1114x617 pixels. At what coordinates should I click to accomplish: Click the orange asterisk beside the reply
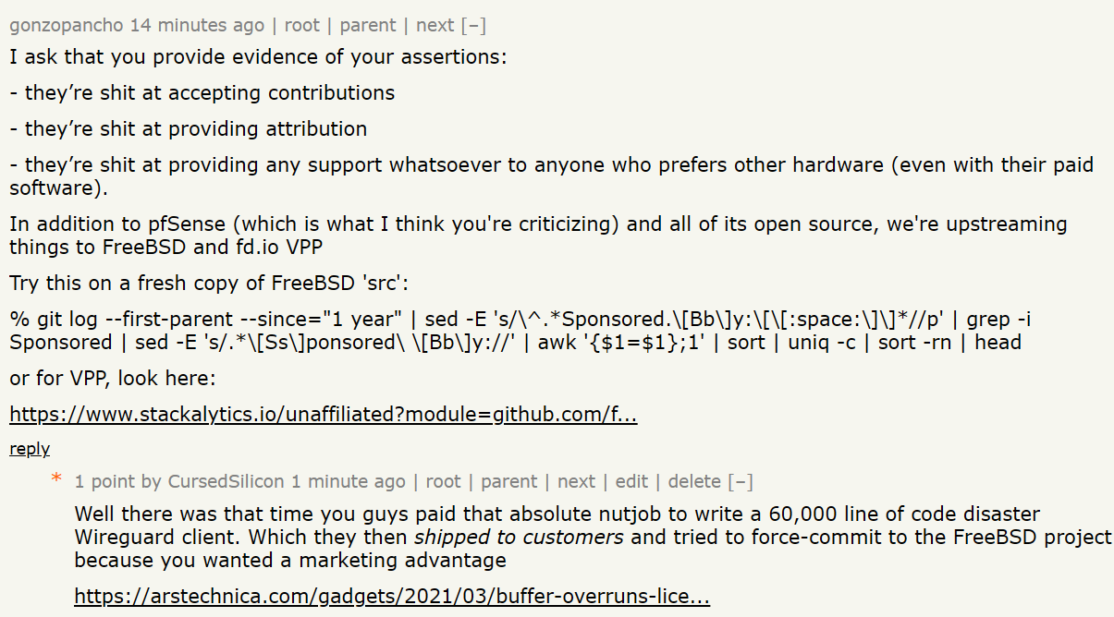pos(56,480)
